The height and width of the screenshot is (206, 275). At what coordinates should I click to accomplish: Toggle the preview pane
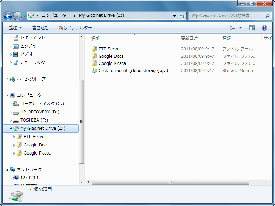[x=252, y=28]
